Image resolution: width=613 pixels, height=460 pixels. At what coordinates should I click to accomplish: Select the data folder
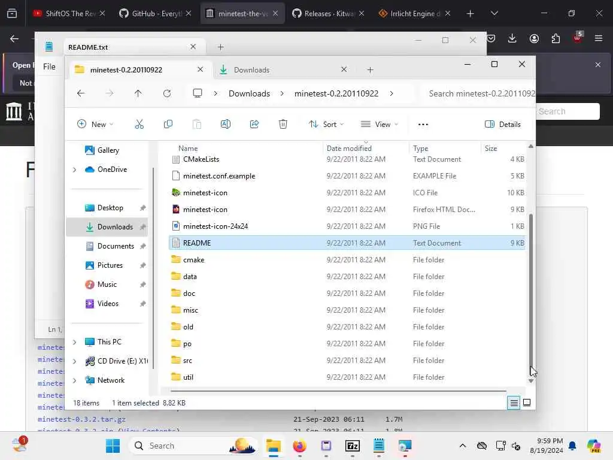click(x=347, y=277)
